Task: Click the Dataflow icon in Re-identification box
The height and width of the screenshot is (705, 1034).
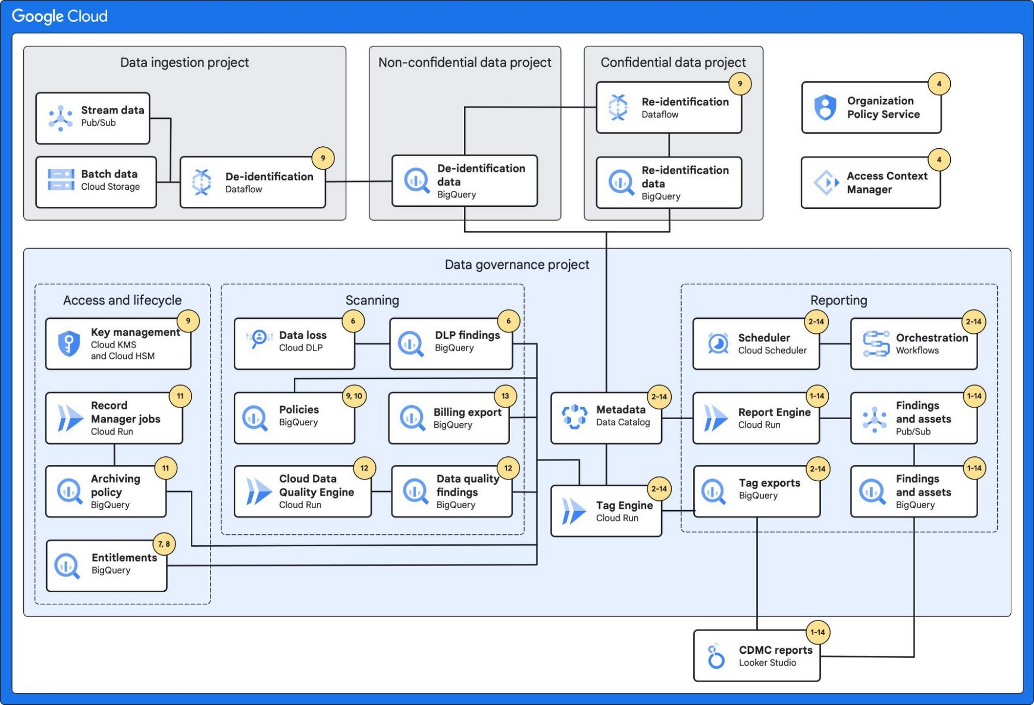Action: point(618,108)
